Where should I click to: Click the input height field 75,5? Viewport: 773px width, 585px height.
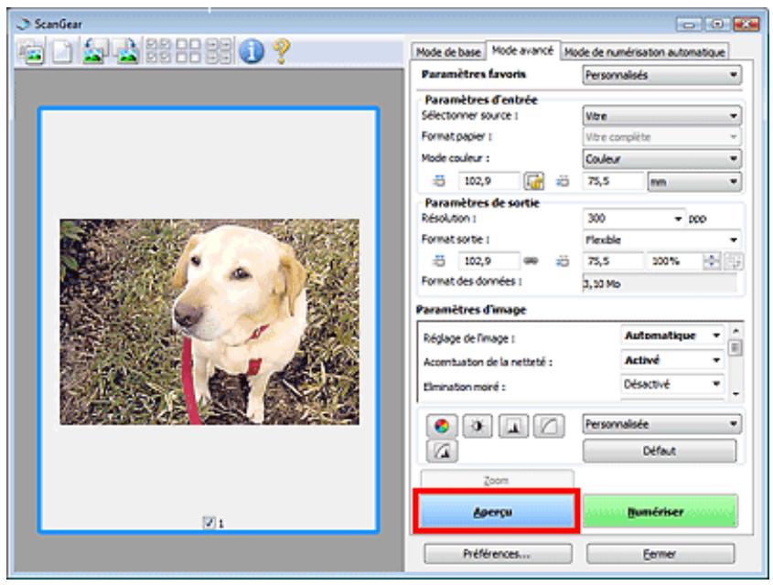614,181
